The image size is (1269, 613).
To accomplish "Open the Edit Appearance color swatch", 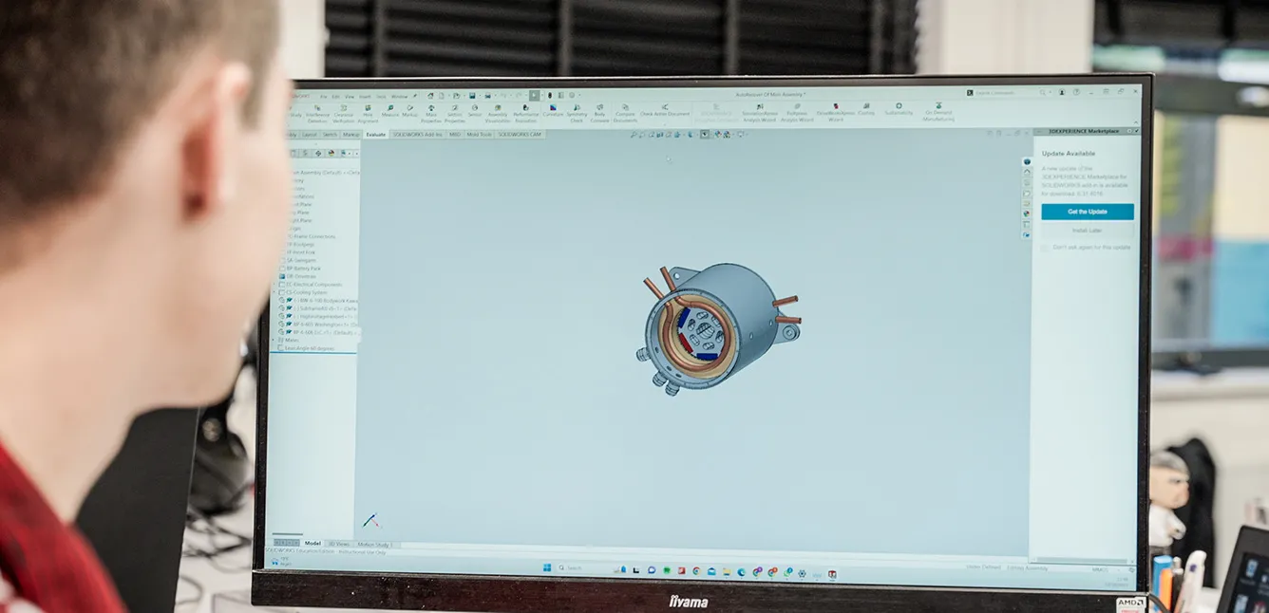I will (x=718, y=135).
